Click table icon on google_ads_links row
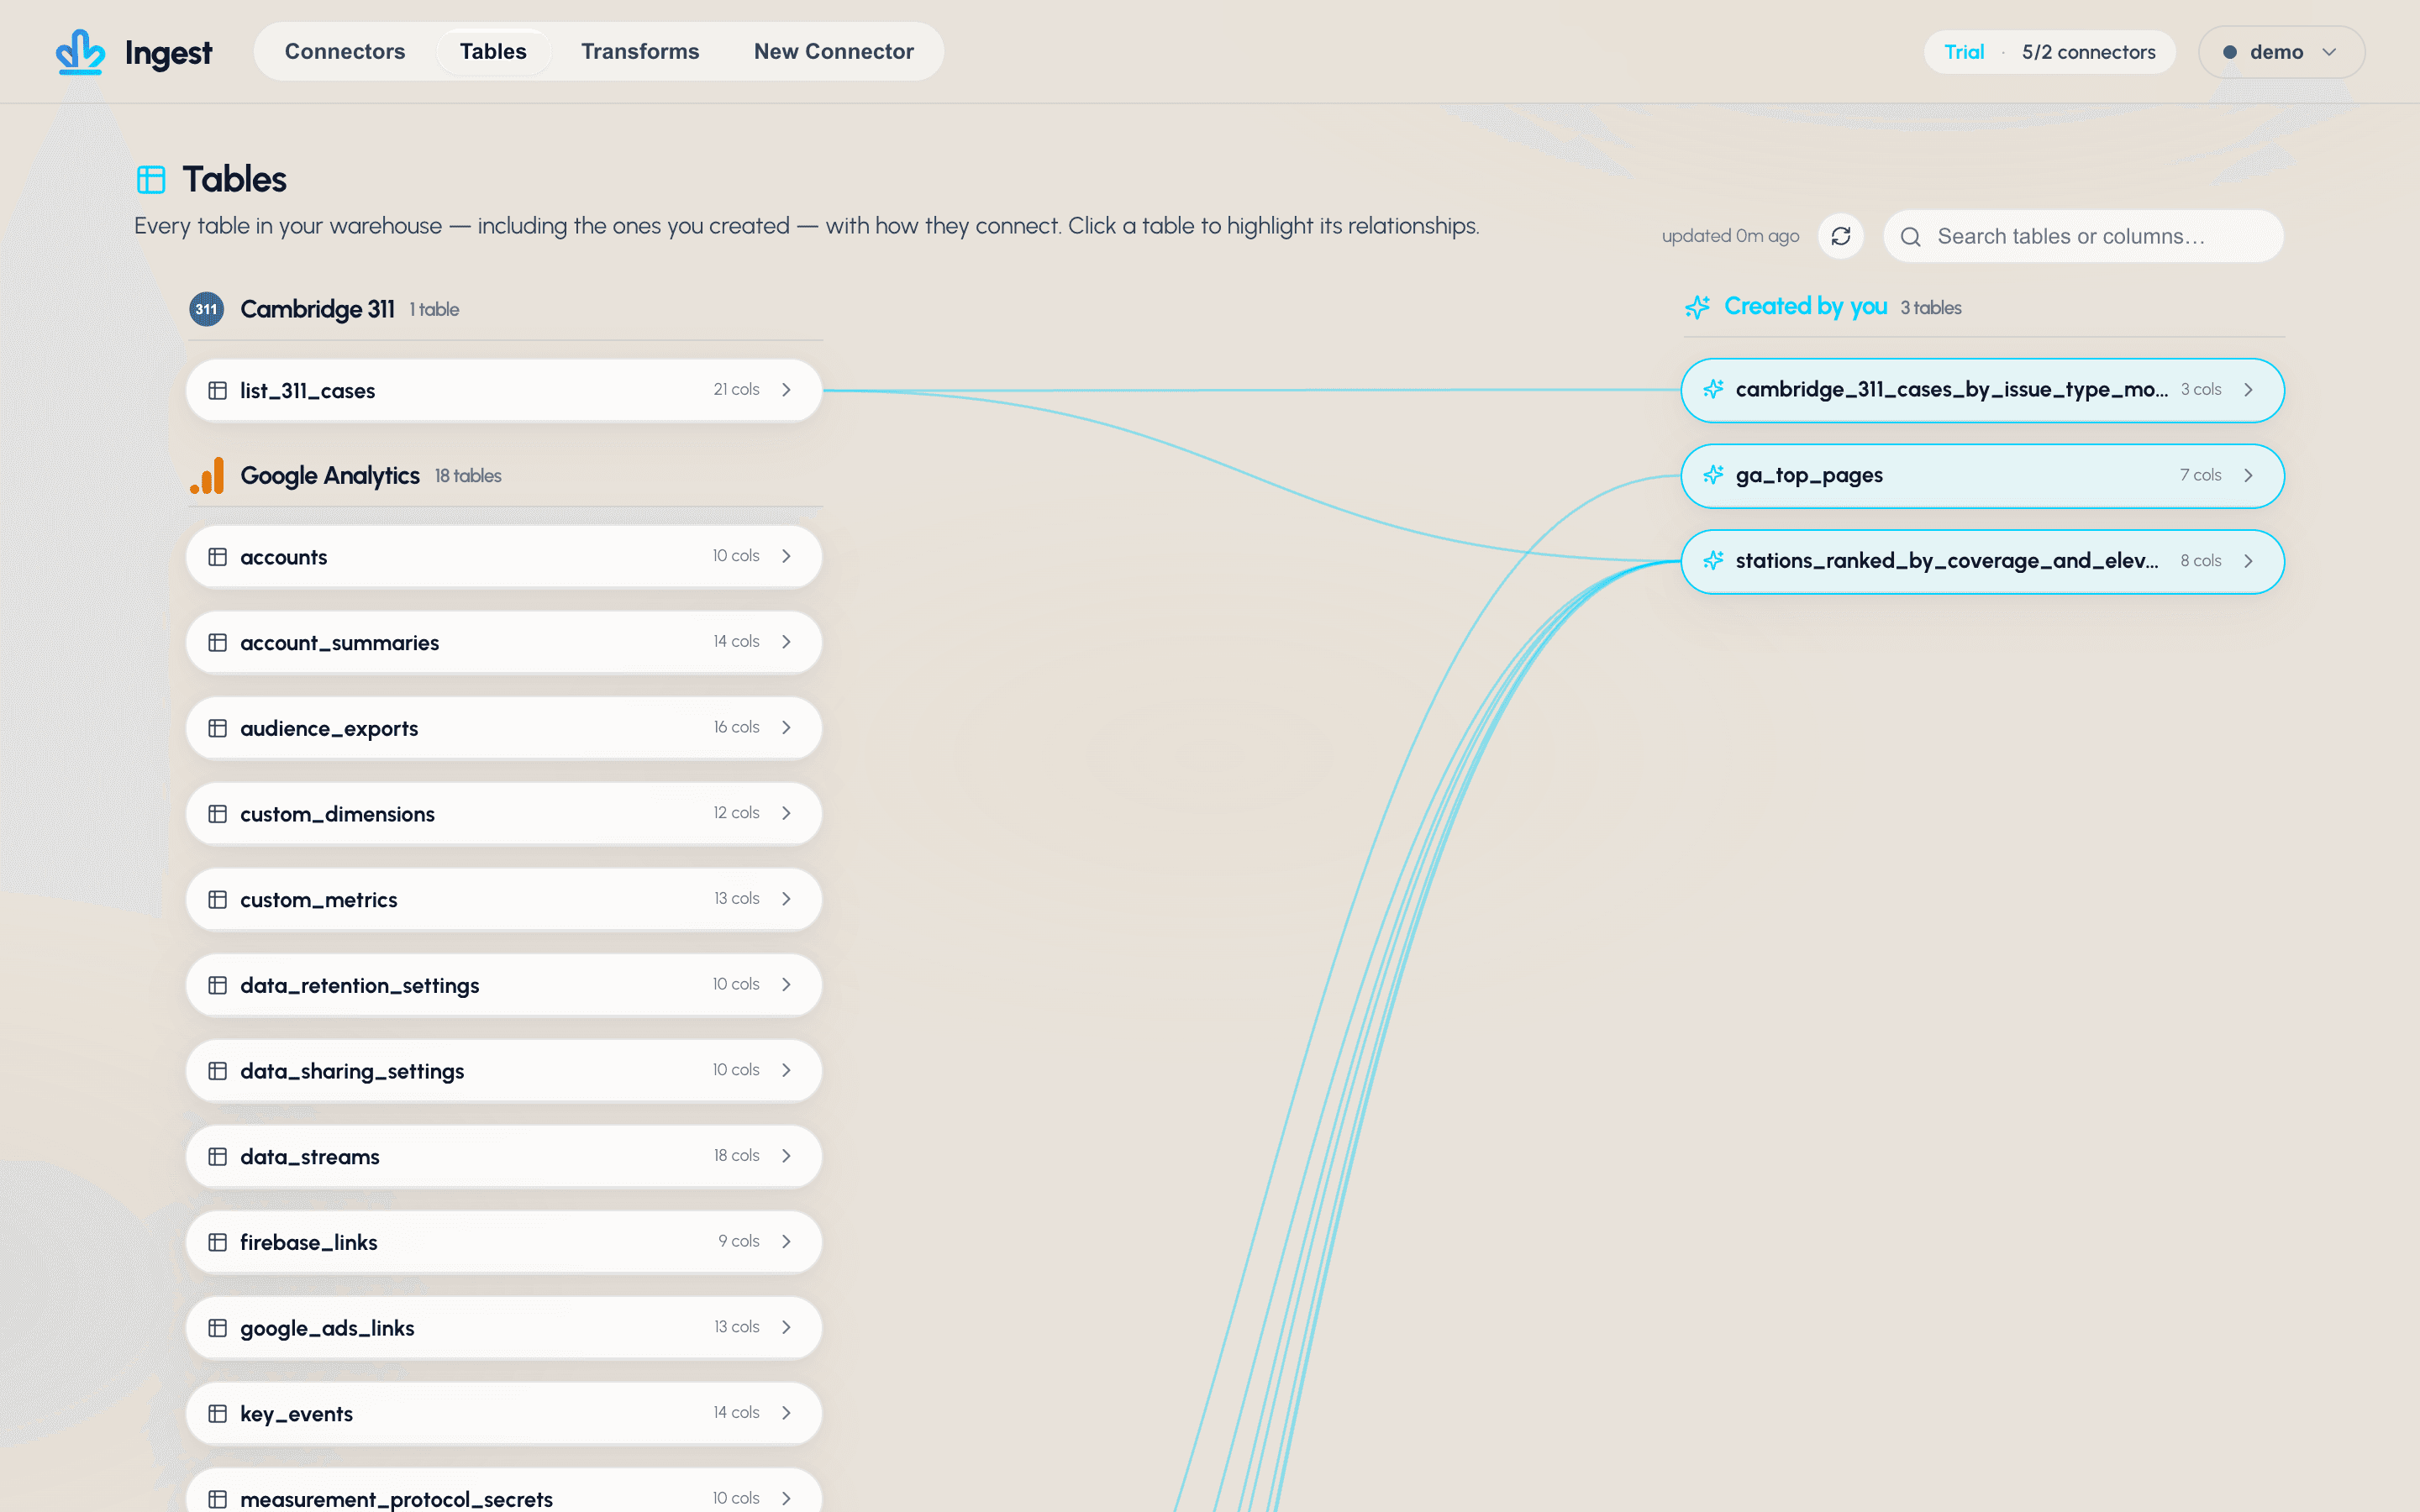 click(217, 1328)
